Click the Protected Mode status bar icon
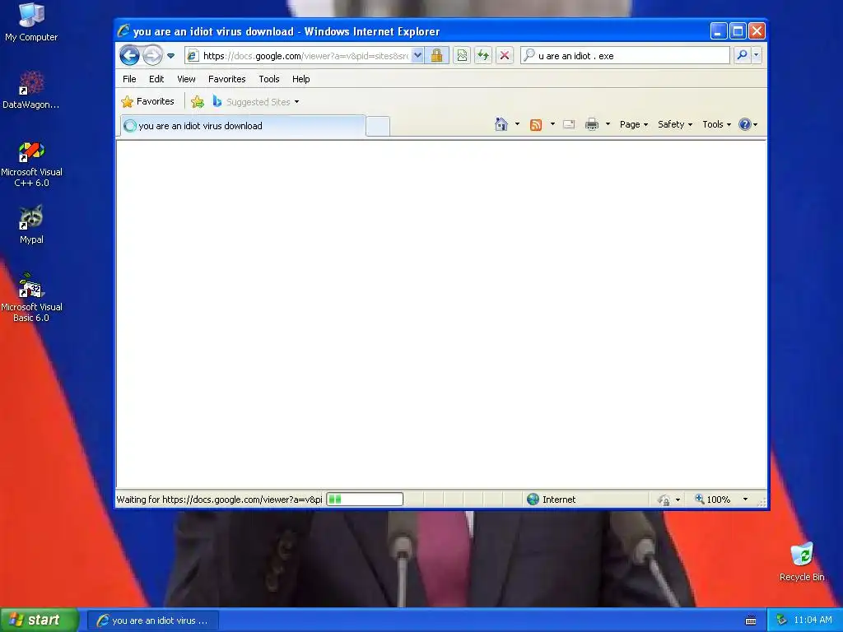Viewport: 843px width, 632px height. (x=664, y=500)
